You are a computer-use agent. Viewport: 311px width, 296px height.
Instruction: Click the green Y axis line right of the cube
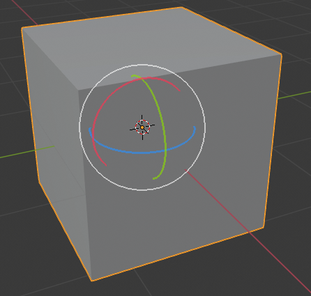(x=294, y=95)
